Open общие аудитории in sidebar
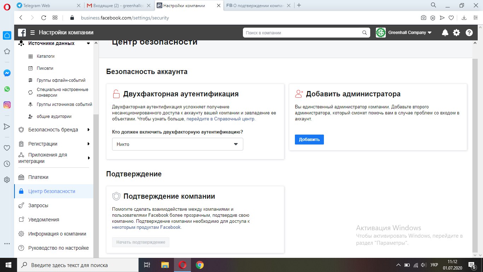 [54, 117]
